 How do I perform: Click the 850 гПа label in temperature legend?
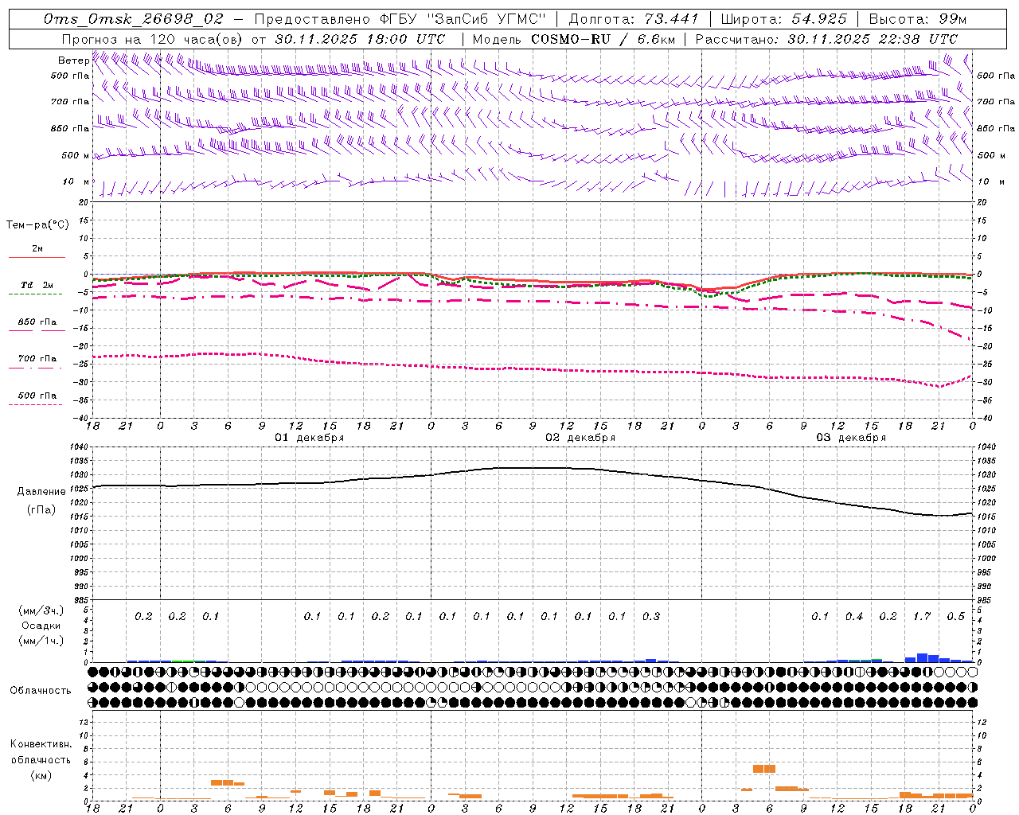[x=37, y=322]
